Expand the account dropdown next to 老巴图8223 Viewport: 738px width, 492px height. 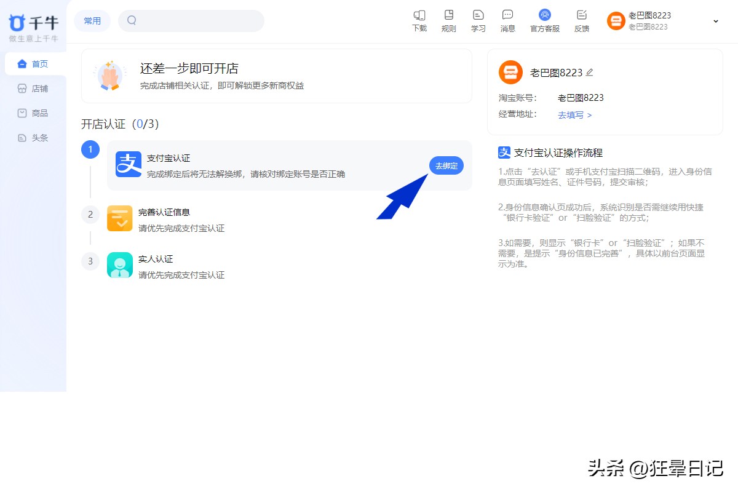pyautogui.click(x=715, y=20)
